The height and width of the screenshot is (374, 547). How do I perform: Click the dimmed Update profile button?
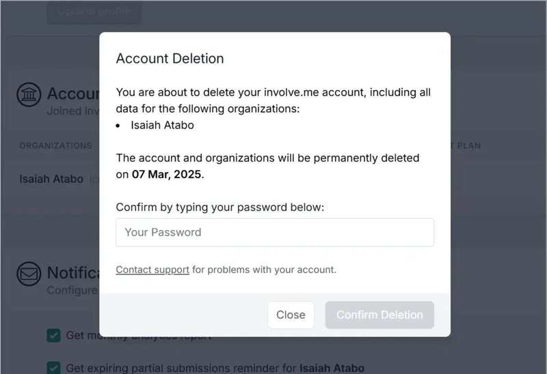(94, 12)
